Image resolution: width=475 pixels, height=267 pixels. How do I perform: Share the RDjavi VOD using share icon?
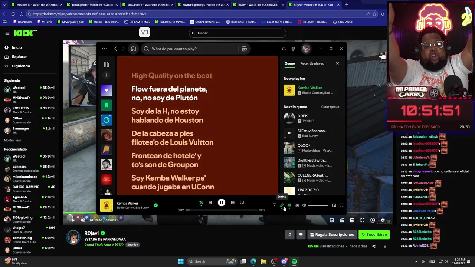[x=374, y=246]
